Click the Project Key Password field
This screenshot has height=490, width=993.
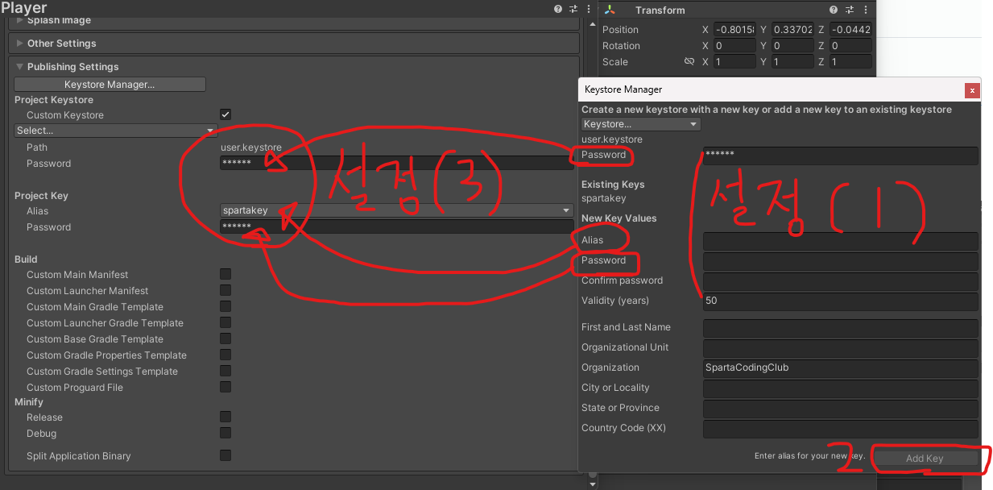point(397,227)
